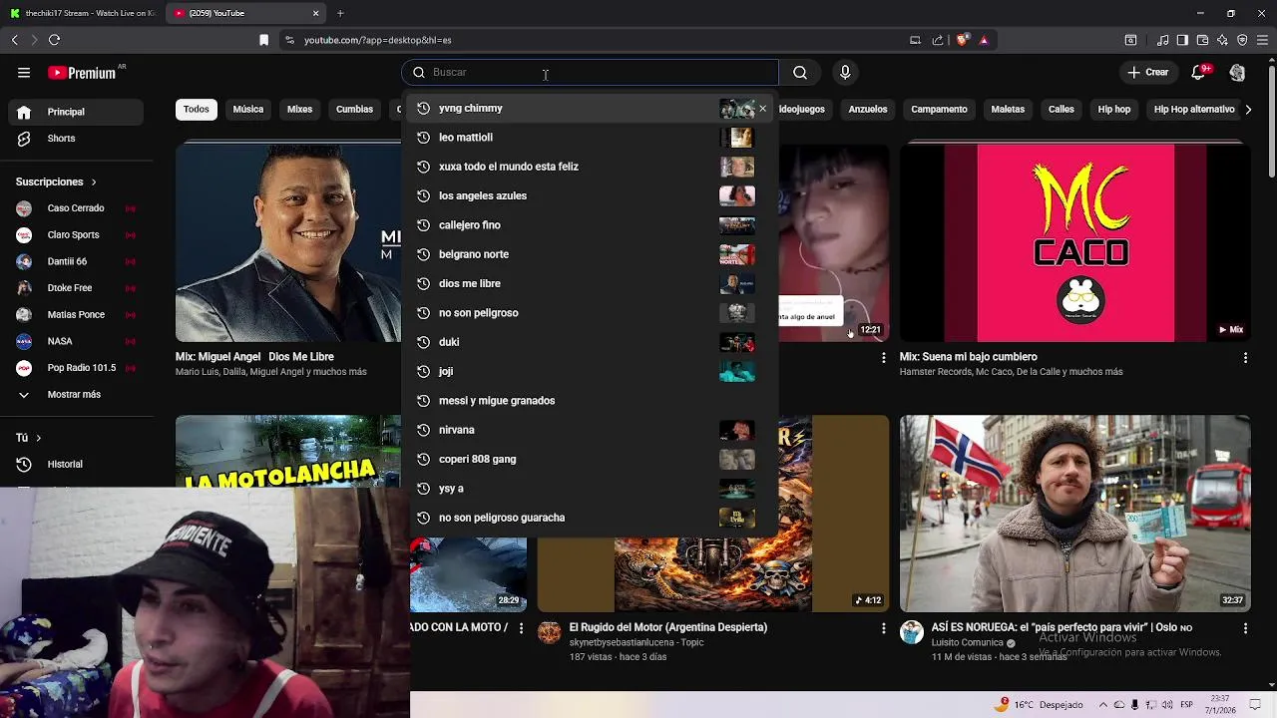
Task: Select the 'Mixes' filter chip
Action: tap(299, 109)
